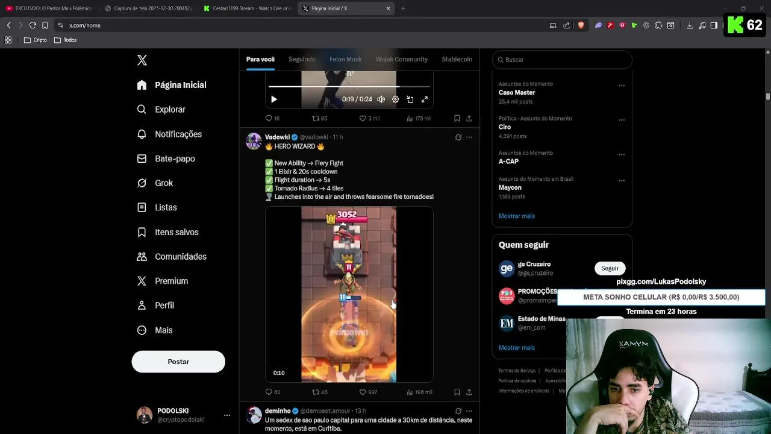
Task: Open PODOLSKI account switcher options
Action: pyautogui.click(x=227, y=415)
